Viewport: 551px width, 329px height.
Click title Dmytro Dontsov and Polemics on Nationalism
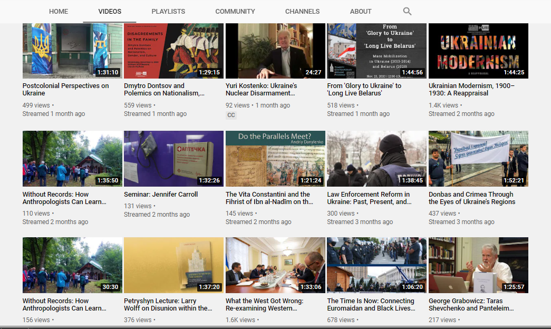[164, 89]
